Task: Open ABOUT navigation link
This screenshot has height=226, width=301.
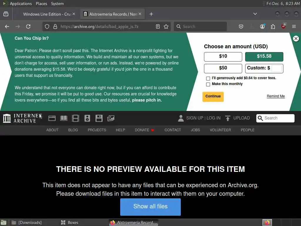Action: pyautogui.click(x=52, y=130)
